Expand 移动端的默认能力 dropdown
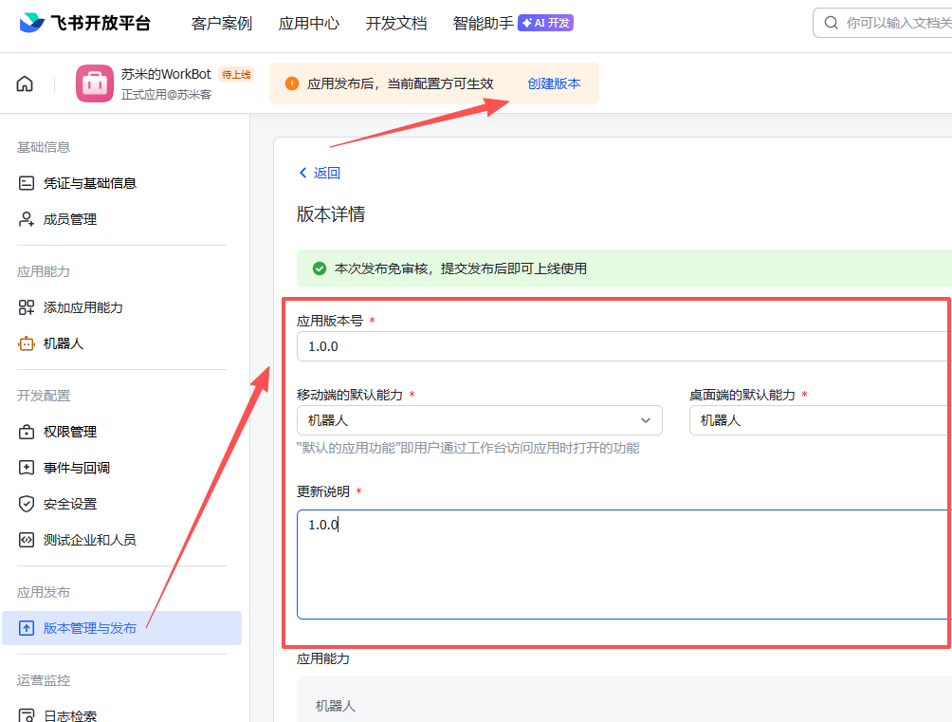Screen dimensions: 952x722 pyautogui.click(x=479, y=420)
